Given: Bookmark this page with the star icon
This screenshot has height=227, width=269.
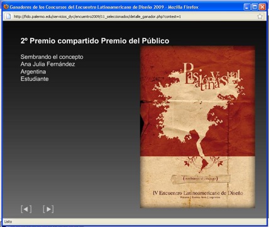Looking at the screenshot, I should 260,16.
